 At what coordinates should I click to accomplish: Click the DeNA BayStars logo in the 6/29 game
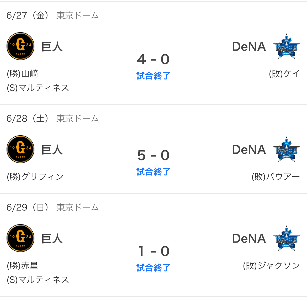(x=287, y=238)
